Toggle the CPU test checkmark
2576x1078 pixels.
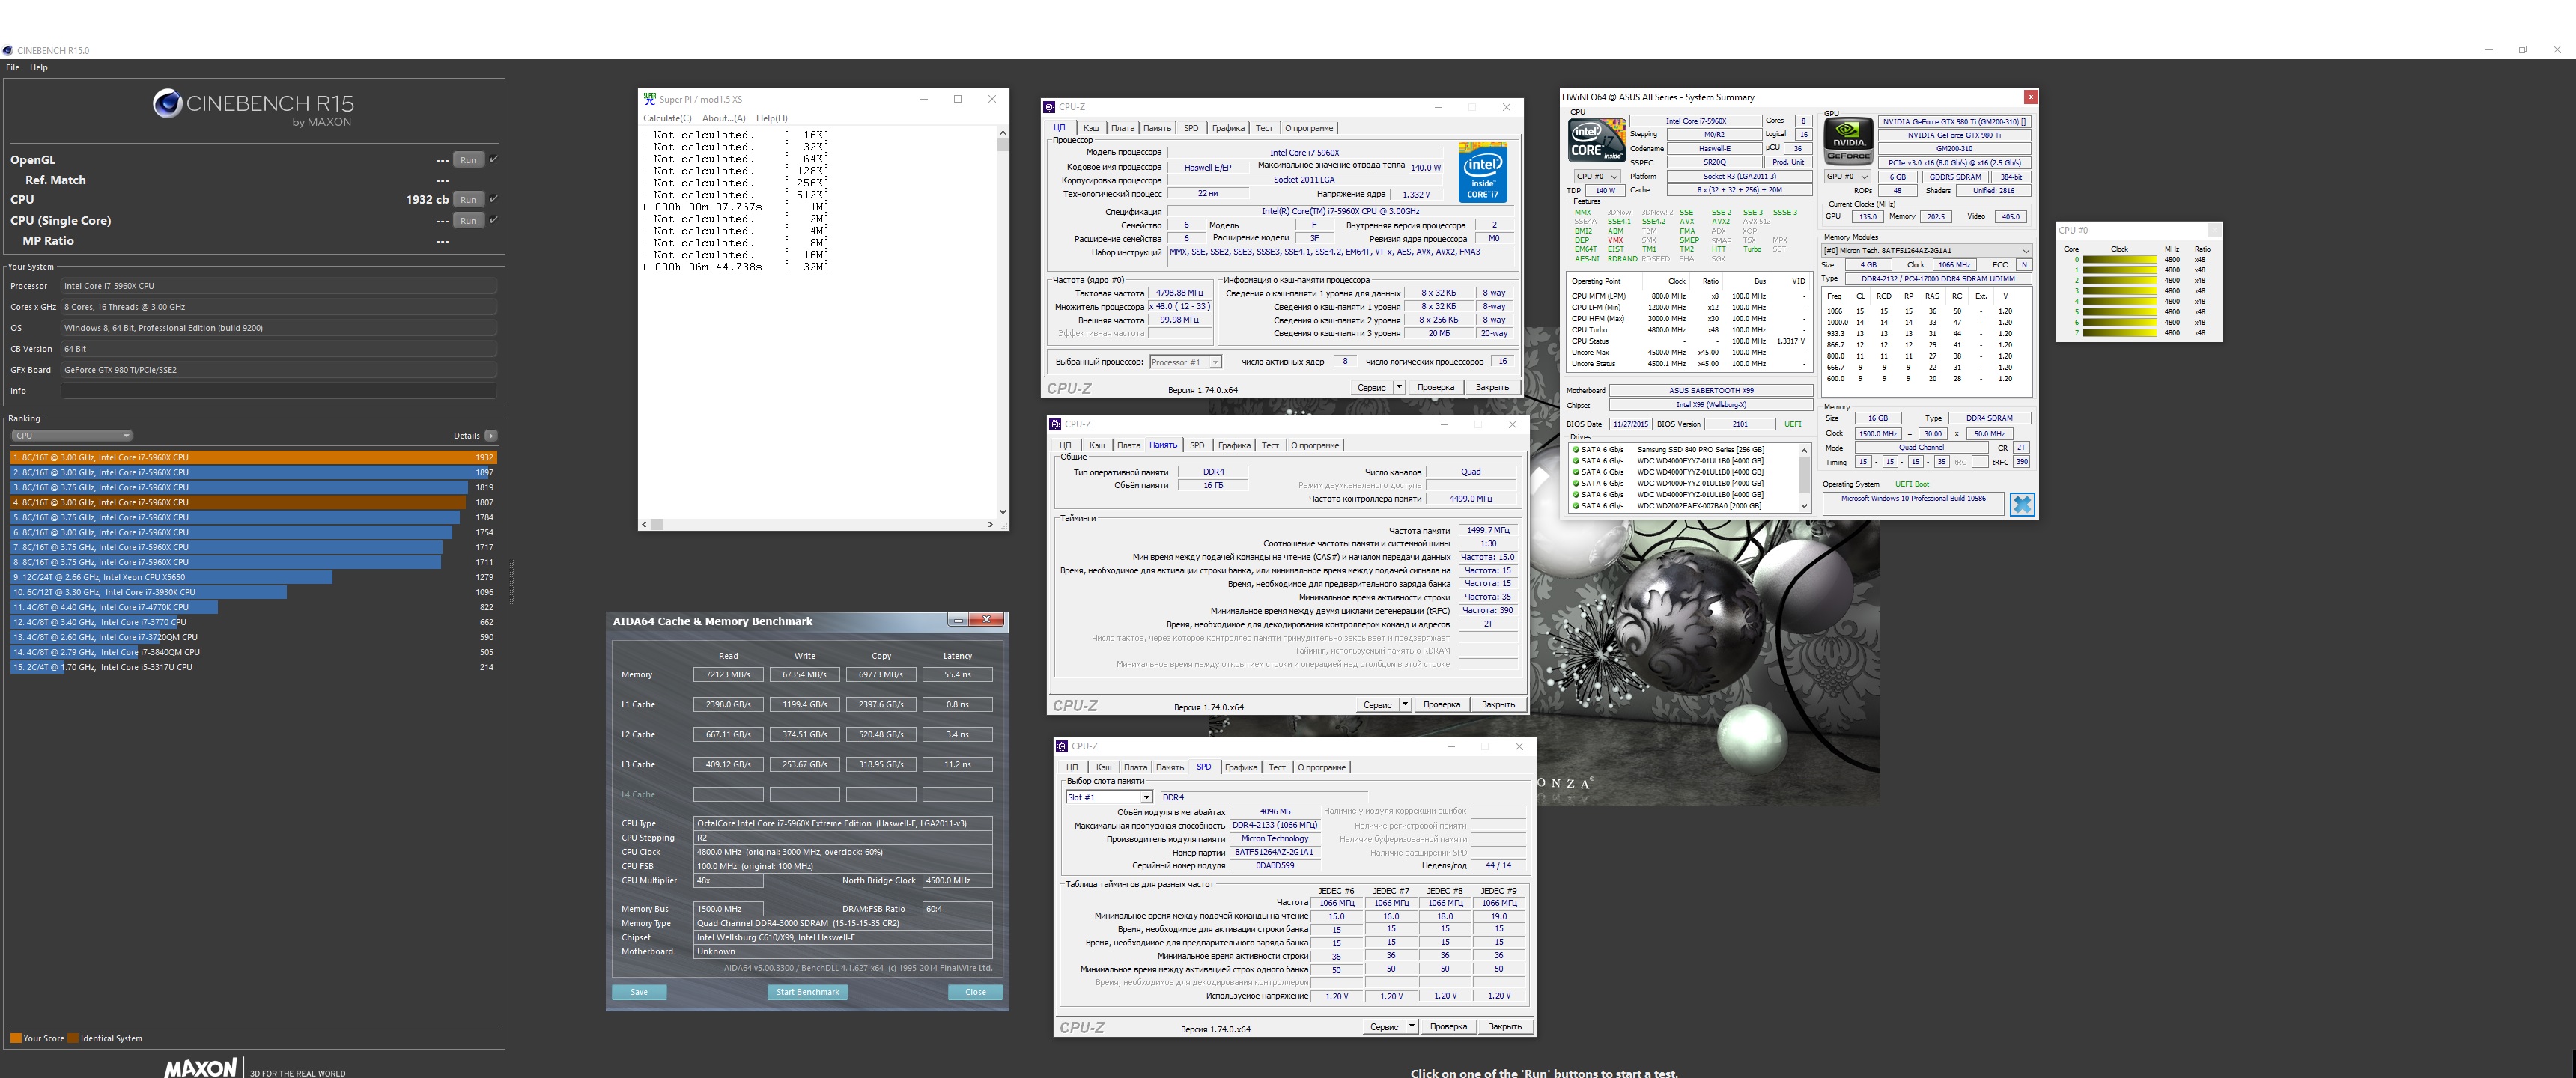click(494, 199)
